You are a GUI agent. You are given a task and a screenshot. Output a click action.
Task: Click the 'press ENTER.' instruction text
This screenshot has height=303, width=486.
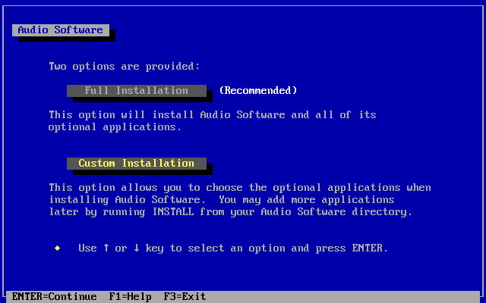click(x=352, y=248)
